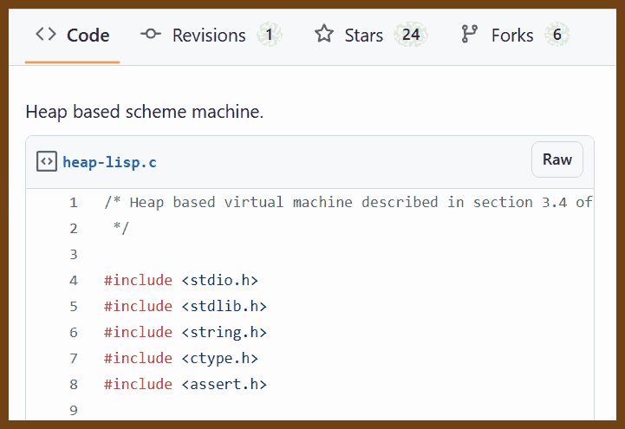View the raw file with Raw button
The height and width of the screenshot is (429, 625).
point(557,159)
